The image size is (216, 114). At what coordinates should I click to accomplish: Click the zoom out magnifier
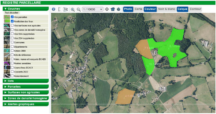click(79, 9)
